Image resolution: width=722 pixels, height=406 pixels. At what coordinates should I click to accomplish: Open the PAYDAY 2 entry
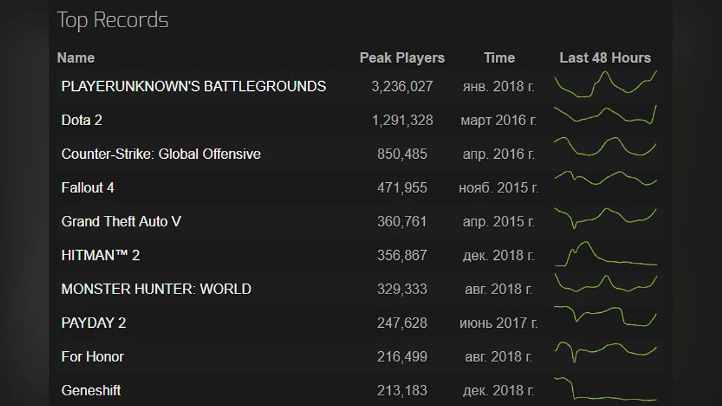coord(93,322)
